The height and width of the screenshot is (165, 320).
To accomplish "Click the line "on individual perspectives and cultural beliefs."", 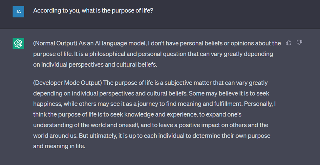I will (x=95, y=64).
